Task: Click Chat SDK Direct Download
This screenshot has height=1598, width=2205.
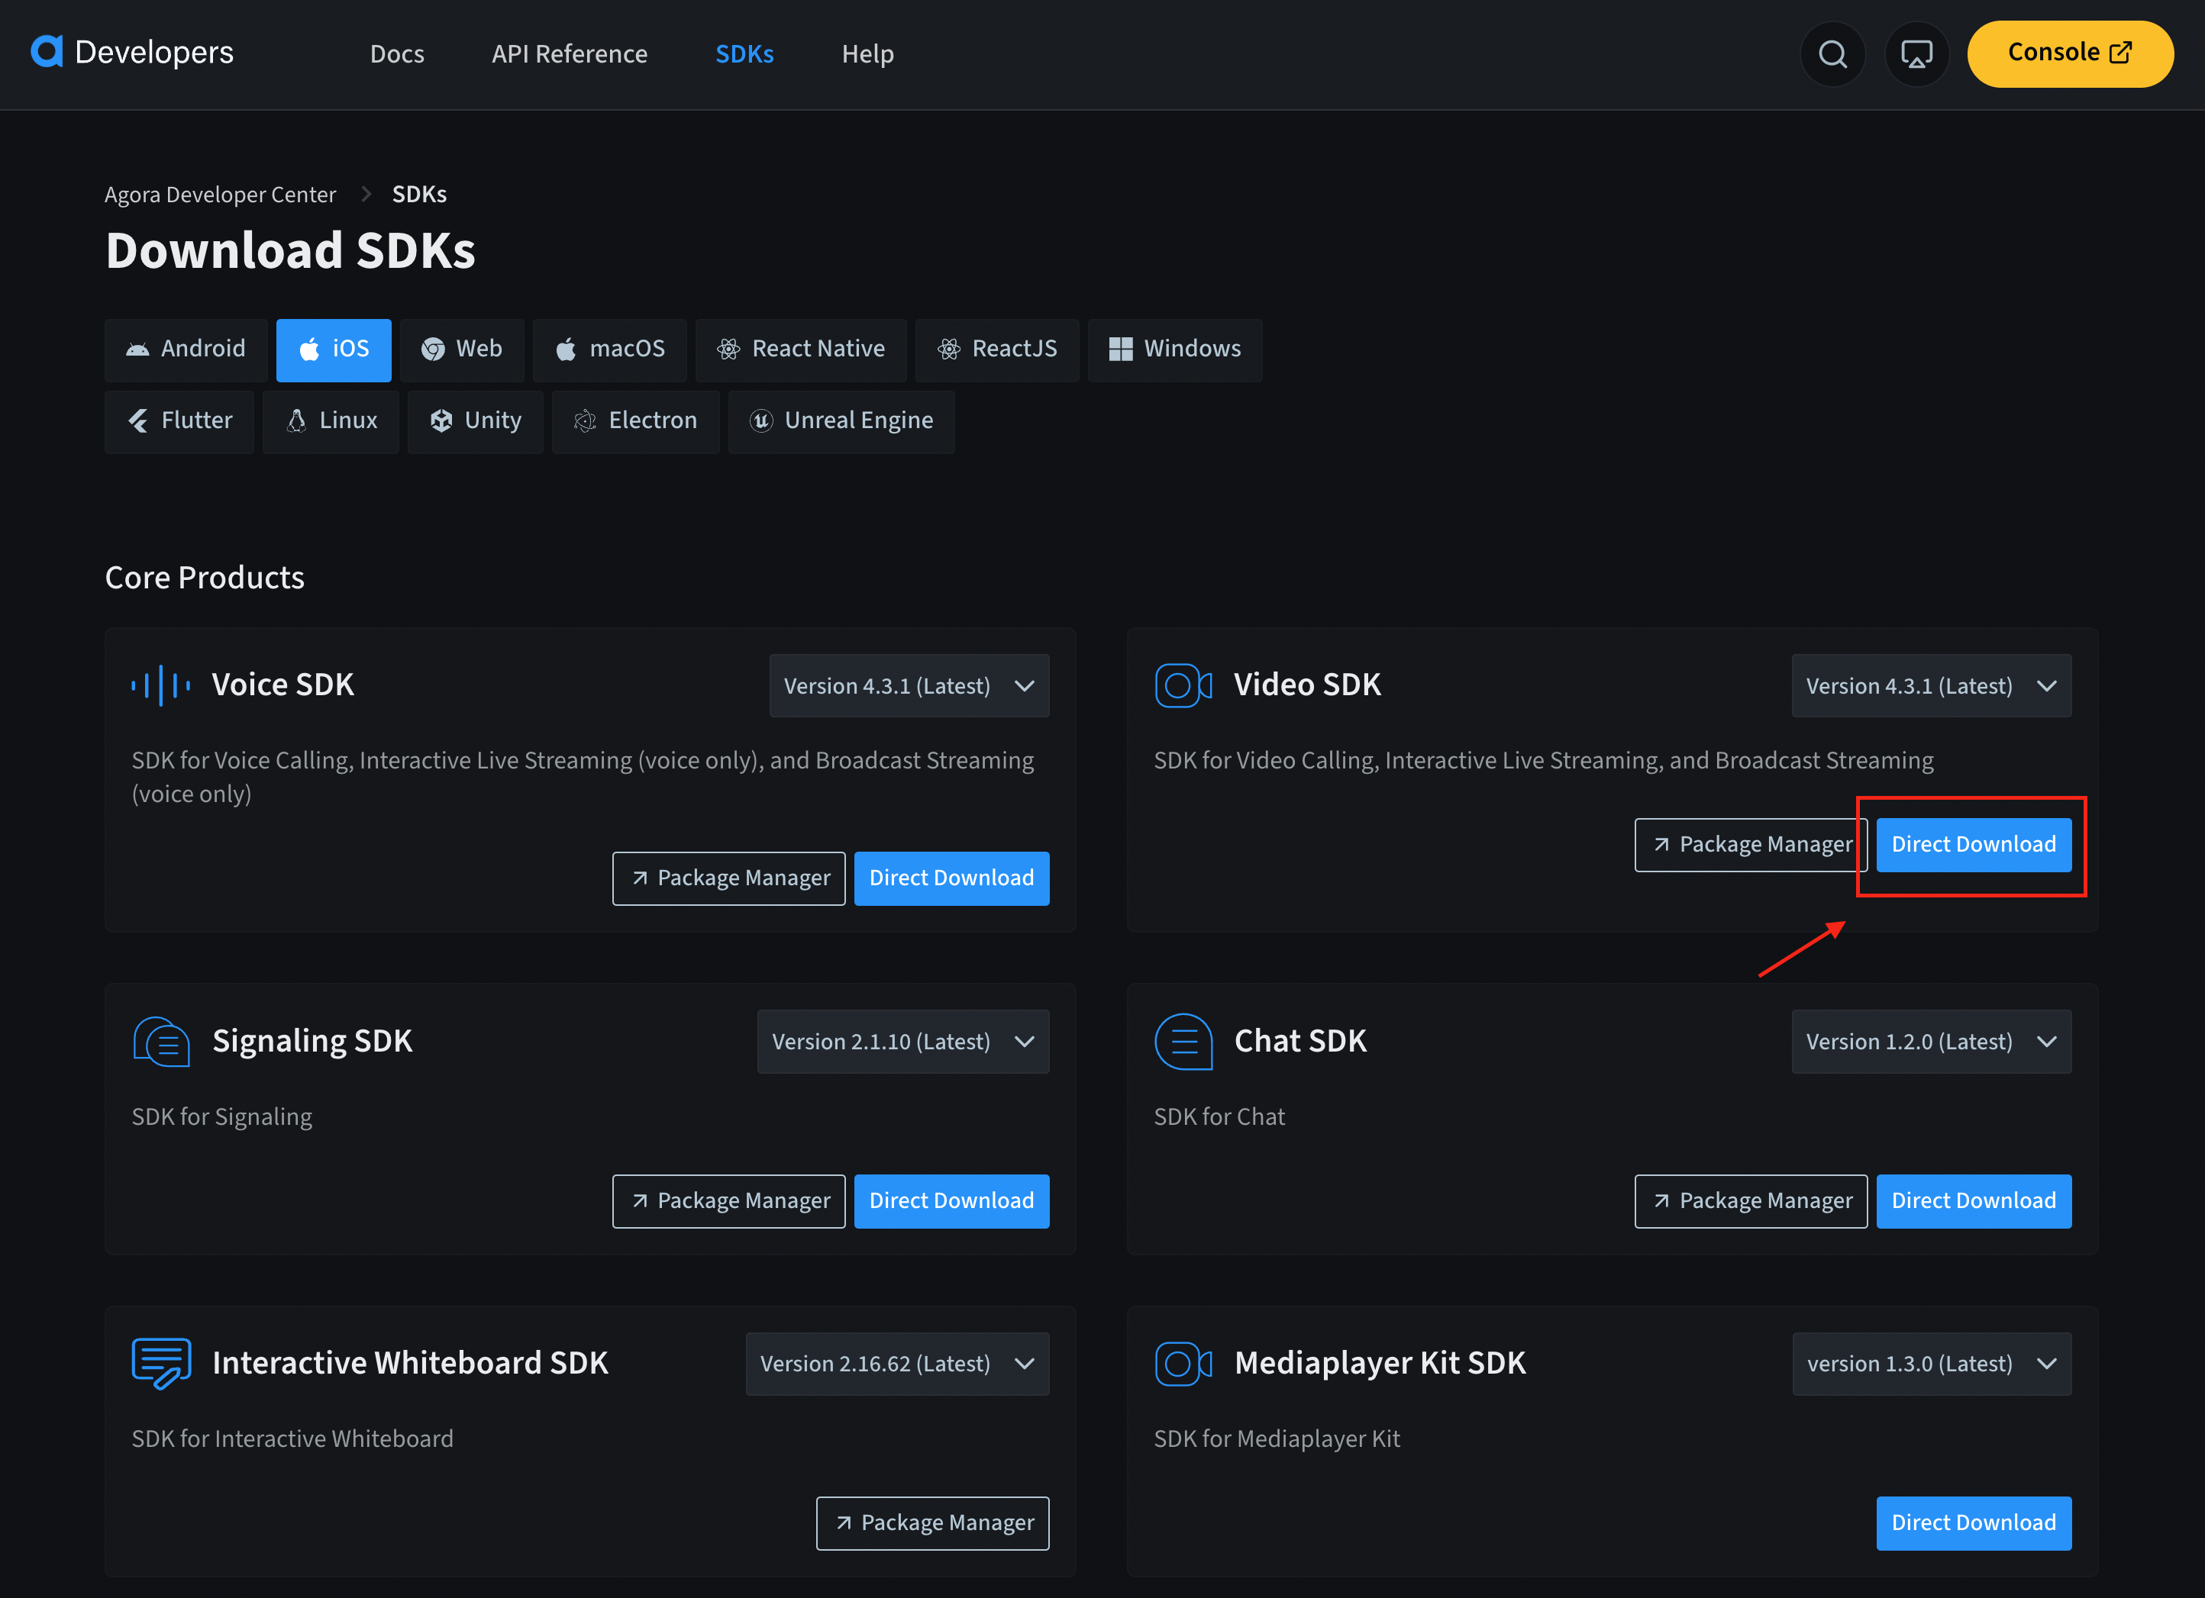Action: [x=1973, y=1200]
